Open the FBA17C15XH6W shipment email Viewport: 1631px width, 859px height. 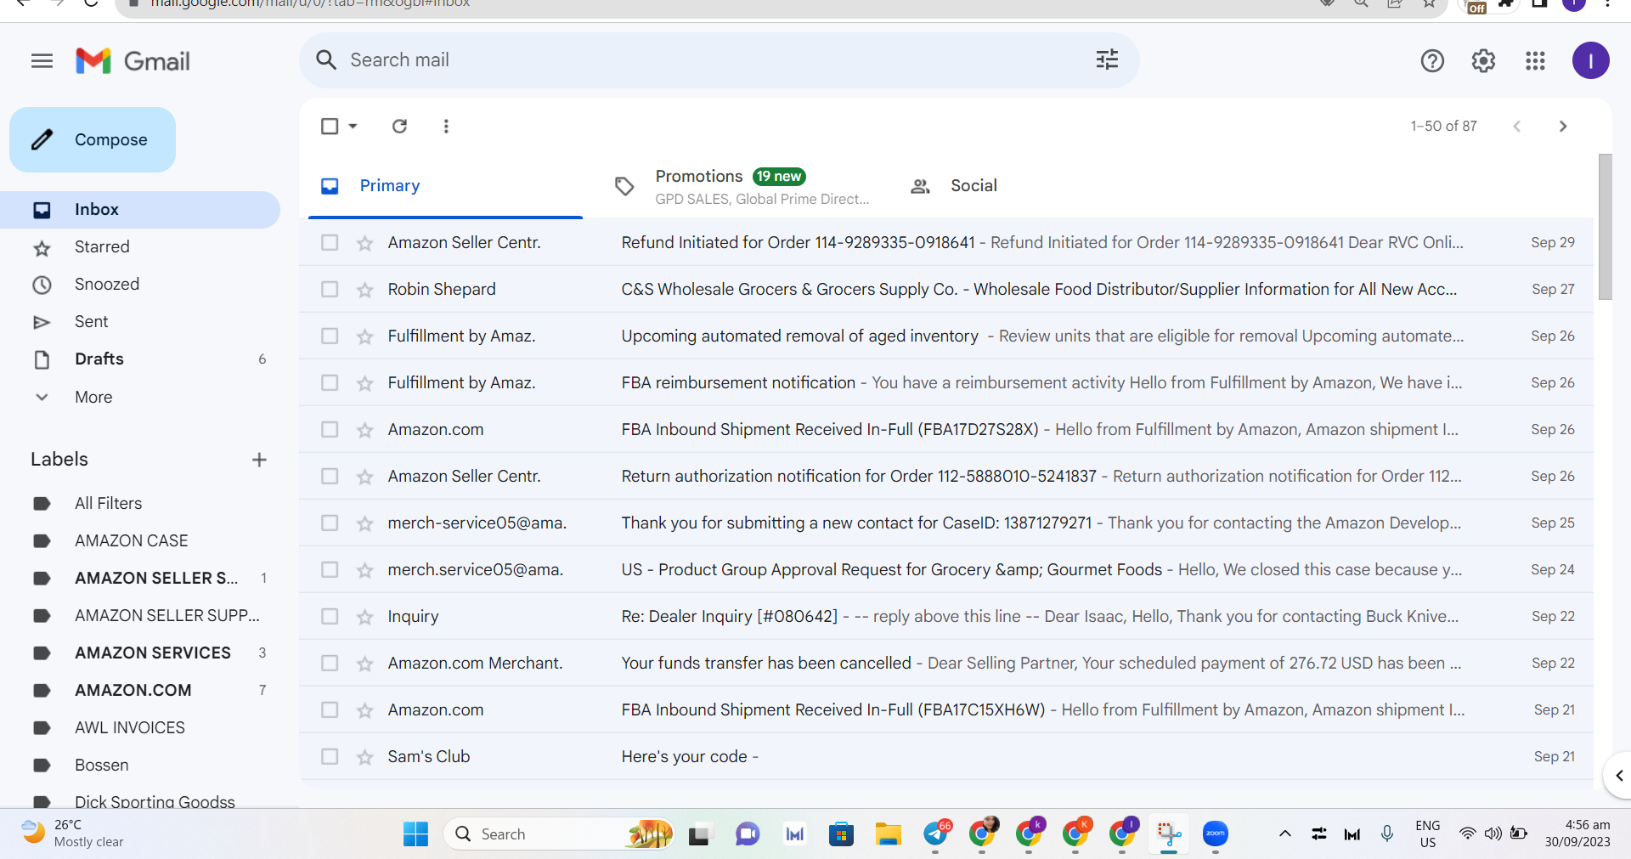946,710
